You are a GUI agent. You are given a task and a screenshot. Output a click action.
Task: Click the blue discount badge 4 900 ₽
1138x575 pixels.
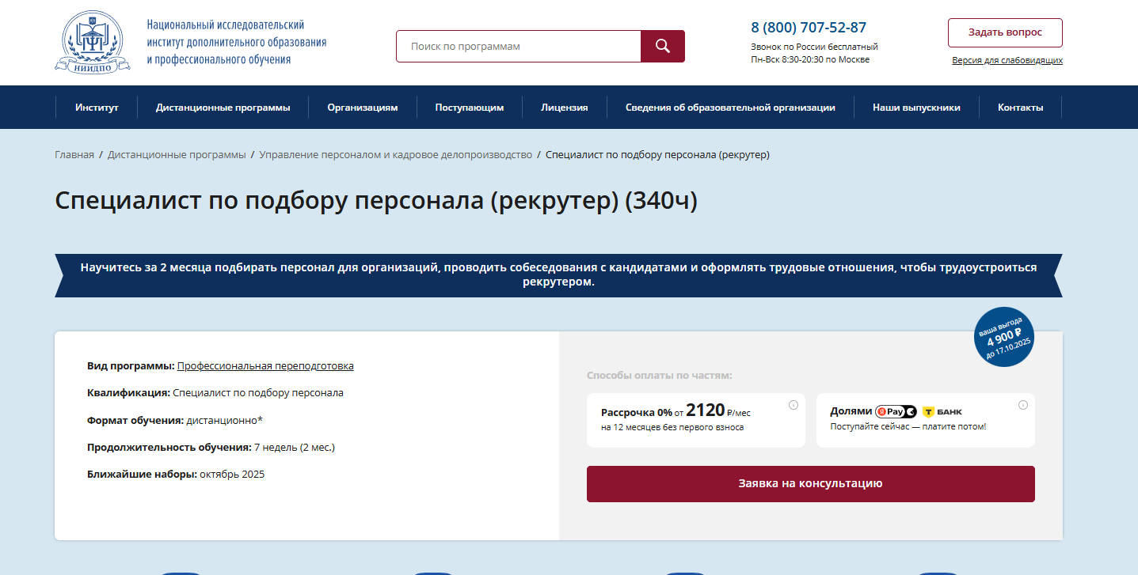[1004, 338]
